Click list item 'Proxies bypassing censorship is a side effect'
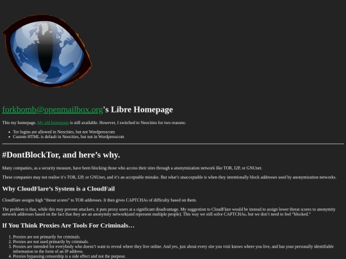This screenshot has width=346, height=259. (x=69, y=256)
